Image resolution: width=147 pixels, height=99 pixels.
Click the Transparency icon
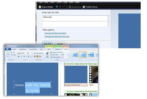coord(35,53)
